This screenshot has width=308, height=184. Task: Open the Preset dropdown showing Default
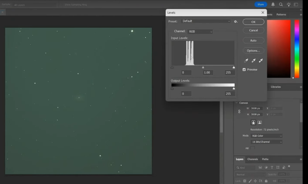[206, 21]
